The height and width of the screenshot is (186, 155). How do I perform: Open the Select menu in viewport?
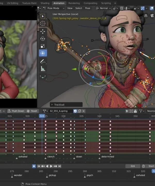79,8
